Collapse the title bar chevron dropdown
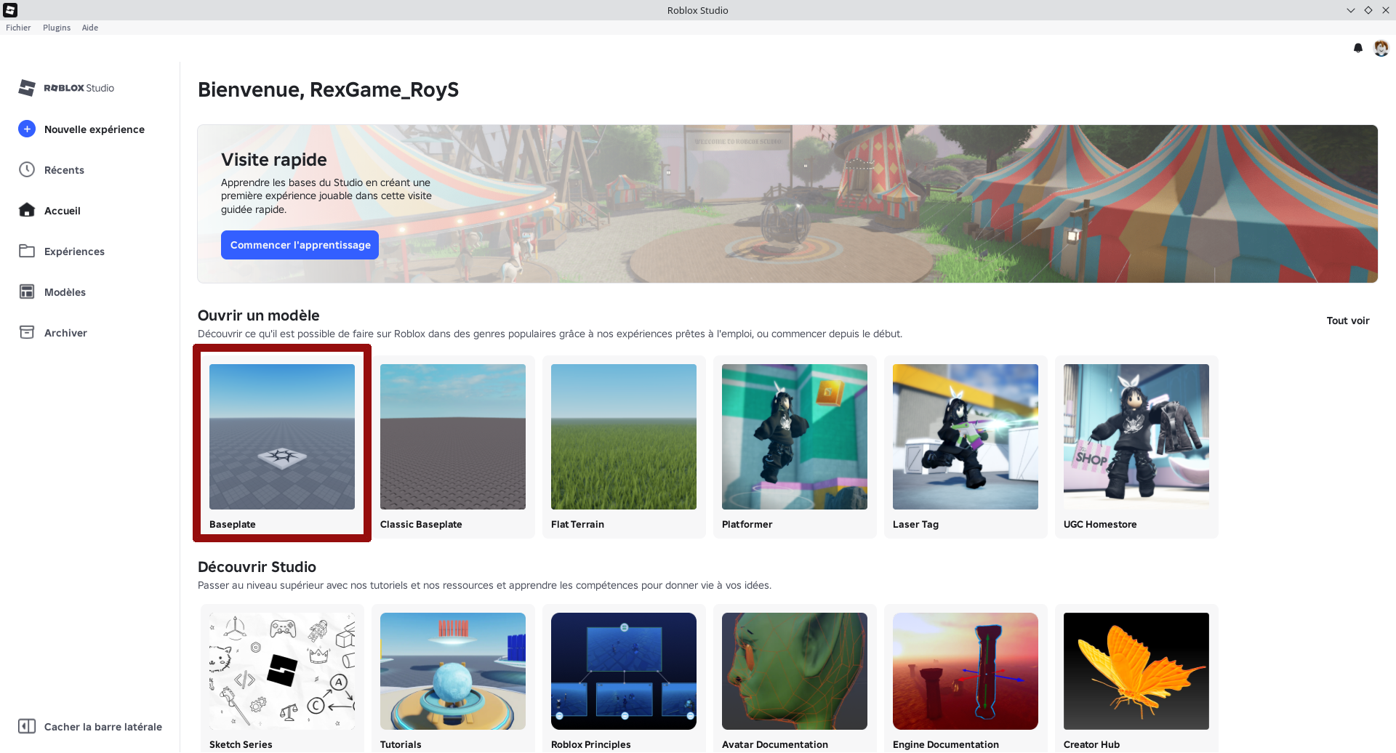Viewport: 1396px width, 753px height. [1351, 10]
